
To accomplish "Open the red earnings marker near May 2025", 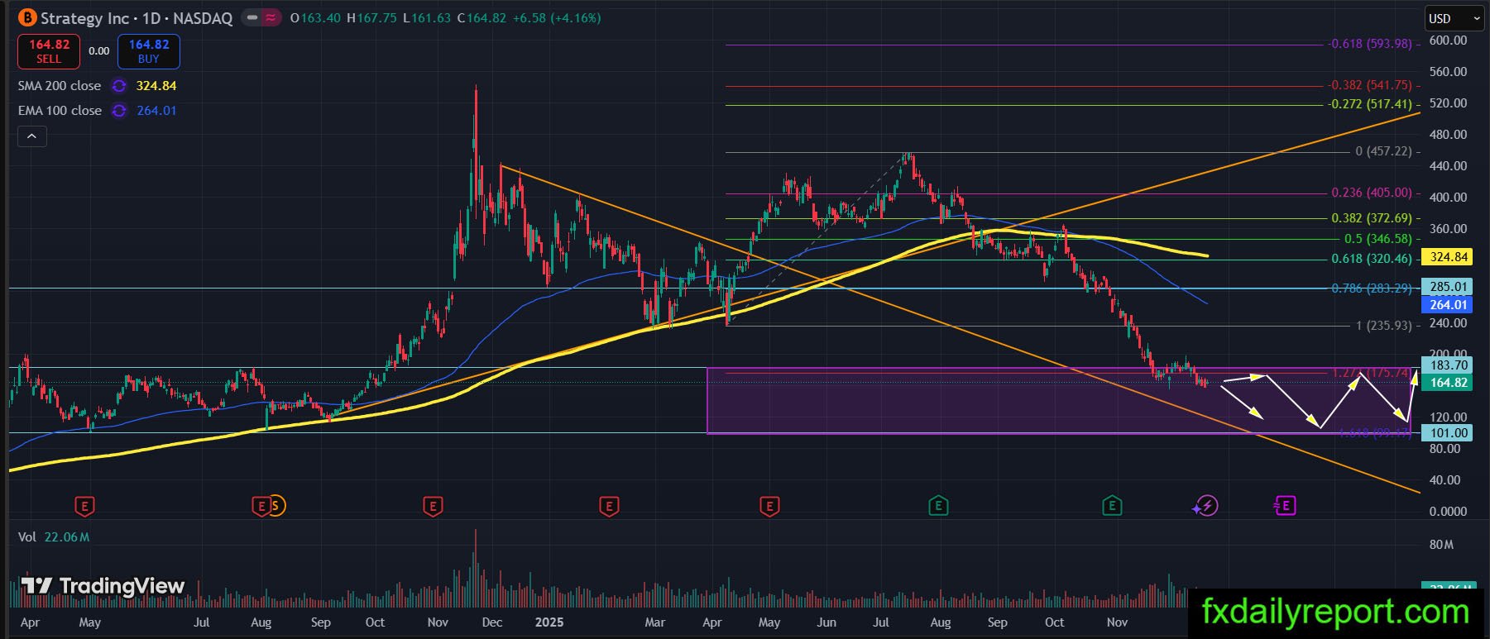I will coord(769,505).
